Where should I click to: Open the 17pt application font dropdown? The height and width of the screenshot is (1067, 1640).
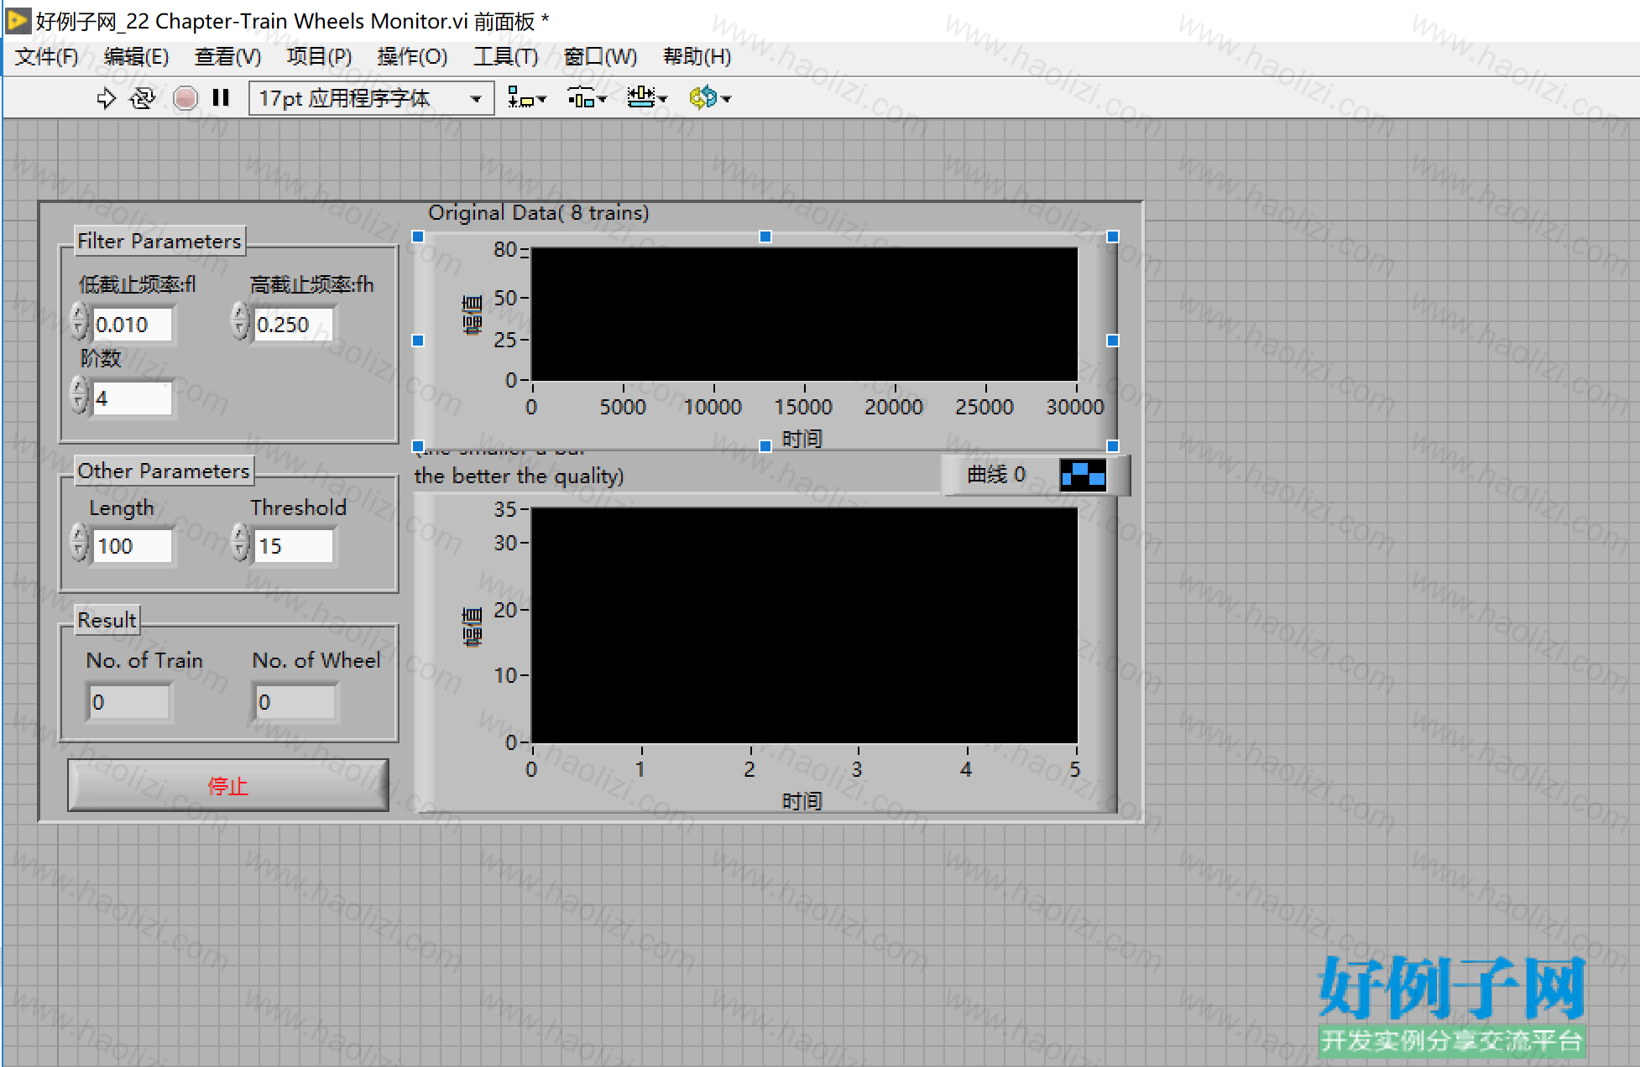click(x=371, y=98)
